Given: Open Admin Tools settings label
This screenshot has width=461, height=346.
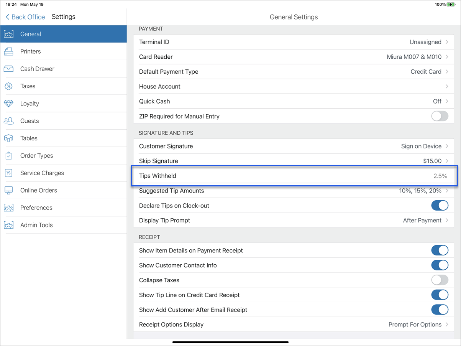Looking at the screenshot, I should pyautogui.click(x=36, y=225).
